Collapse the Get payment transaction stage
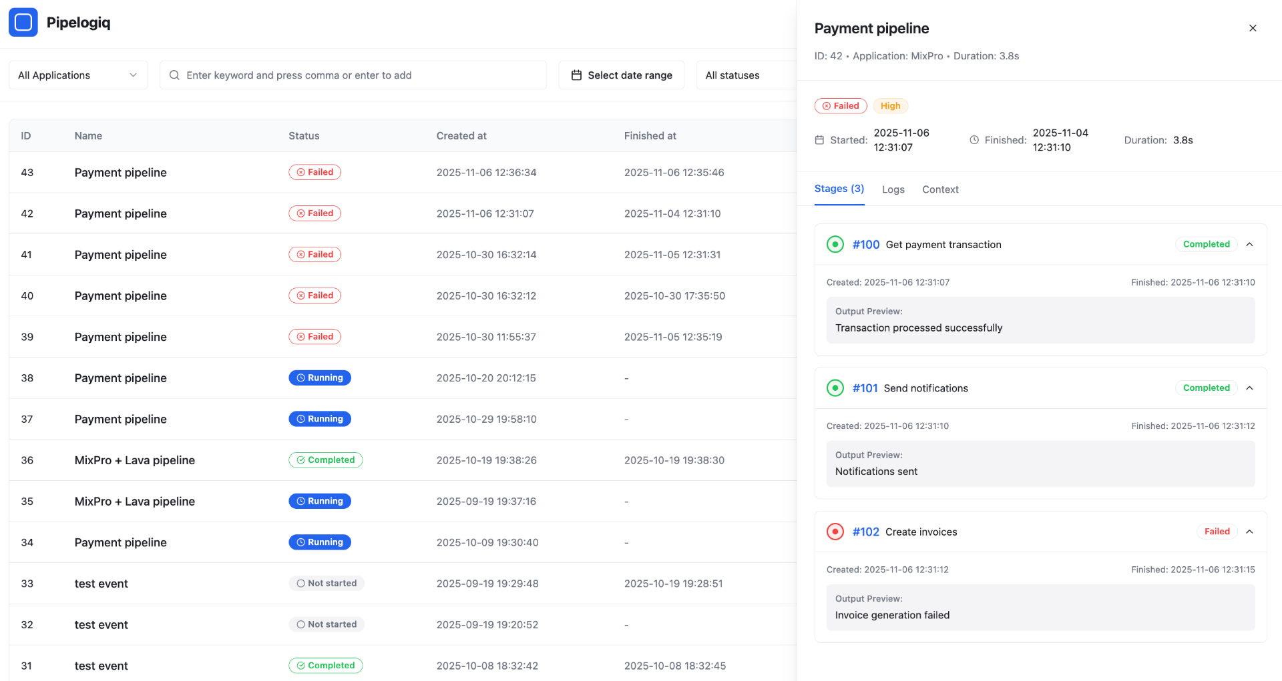Screen dimensions: 1282x681 [x=1249, y=245]
